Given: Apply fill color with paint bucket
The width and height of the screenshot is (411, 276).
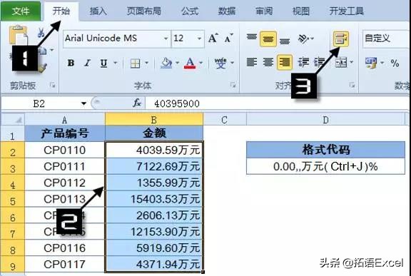Looking at the screenshot, I should click(166, 63).
